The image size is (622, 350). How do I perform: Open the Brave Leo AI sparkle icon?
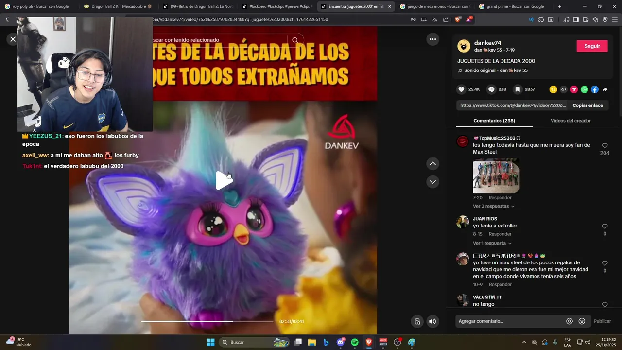[x=595, y=19]
